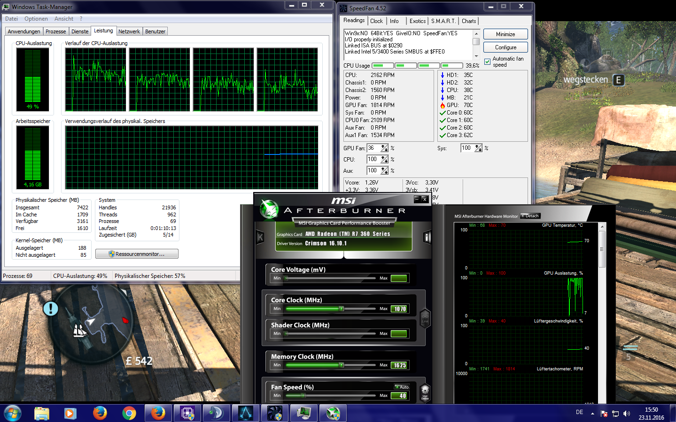The image size is (676, 422).
Task: Open the Optionen menu
Action: coord(36,19)
